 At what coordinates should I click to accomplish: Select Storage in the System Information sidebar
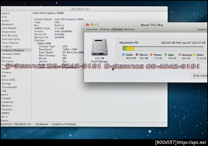[6, 83]
